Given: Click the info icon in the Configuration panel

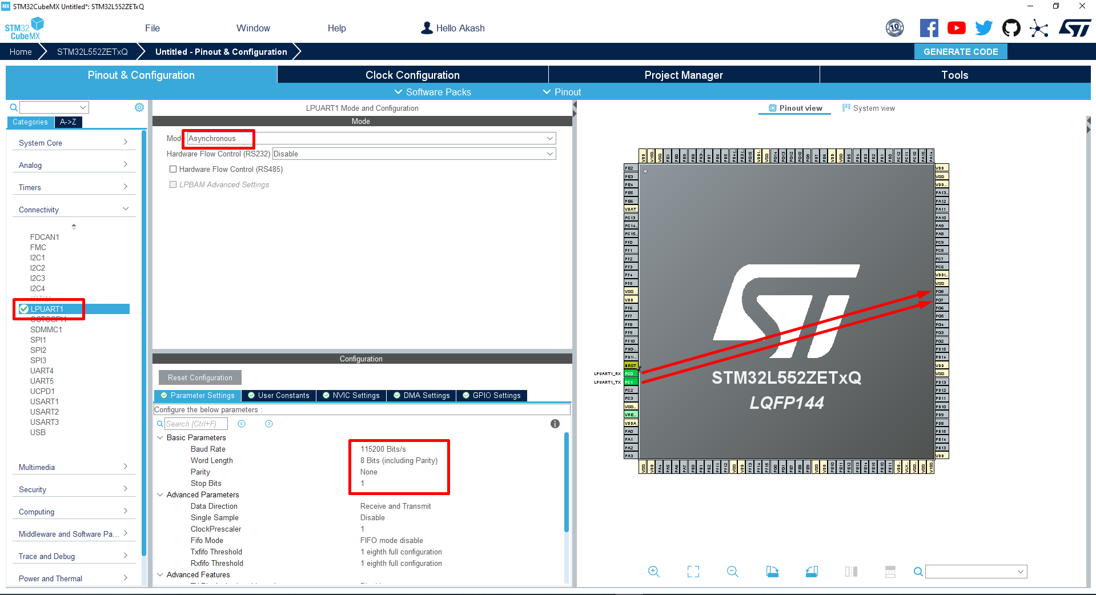Looking at the screenshot, I should [x=554, y=424].
